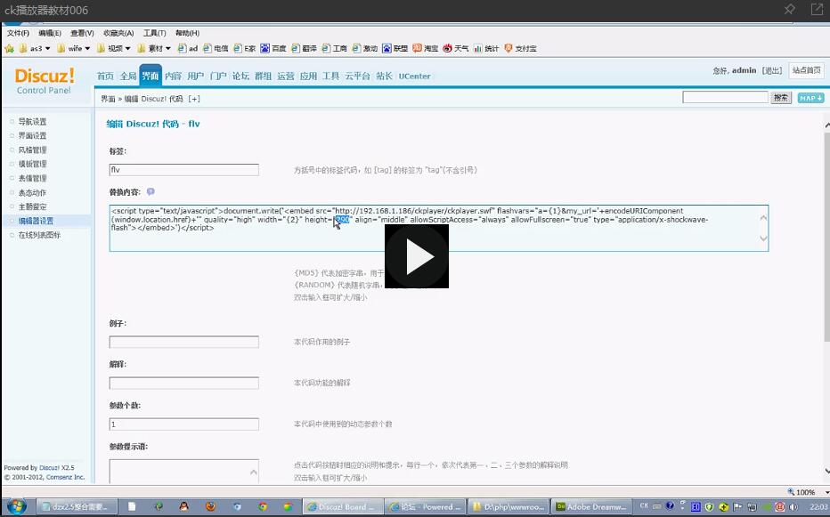The width and height of the screenshot is (830, 517).
Task: Open 模板管理 in the sidebar
Action: coord(32,164)
